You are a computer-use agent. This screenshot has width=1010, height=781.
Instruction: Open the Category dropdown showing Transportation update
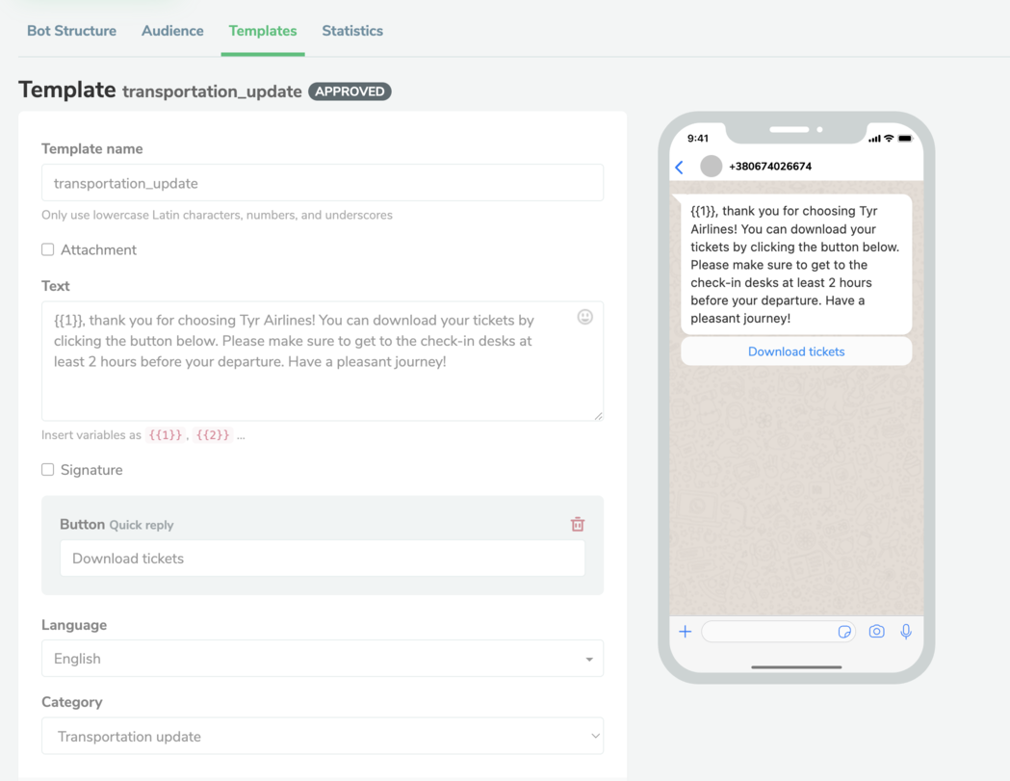tap(323, 736)
